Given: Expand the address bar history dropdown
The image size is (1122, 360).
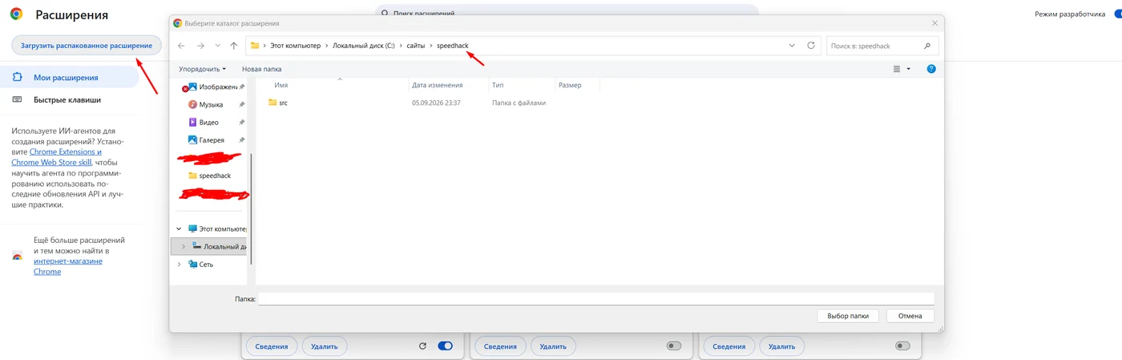Looking at the screenshot, I should [792, 46].
